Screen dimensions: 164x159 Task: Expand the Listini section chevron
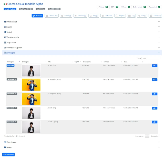tap(159, 32)
